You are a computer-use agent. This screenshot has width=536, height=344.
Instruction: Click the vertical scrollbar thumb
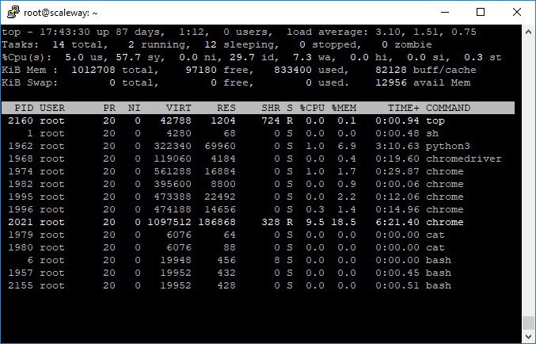528,323
